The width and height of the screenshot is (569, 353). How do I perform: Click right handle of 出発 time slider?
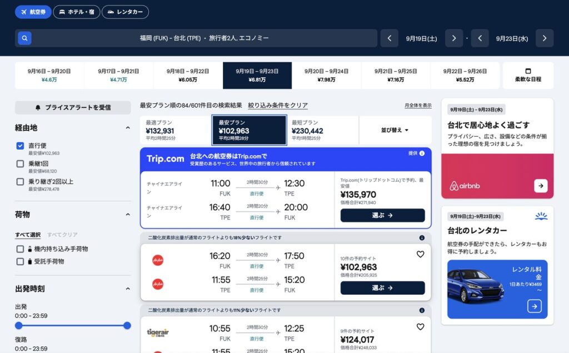(127, 325)
